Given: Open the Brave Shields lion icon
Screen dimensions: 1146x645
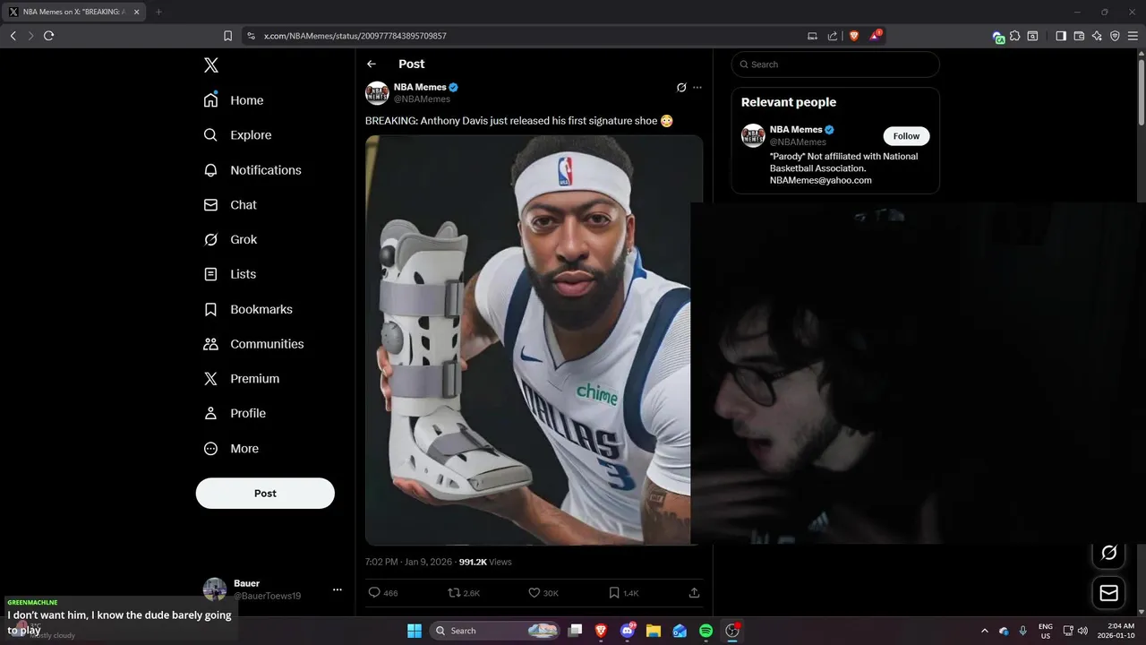Looking at the screenshot, I should (853, 36).
